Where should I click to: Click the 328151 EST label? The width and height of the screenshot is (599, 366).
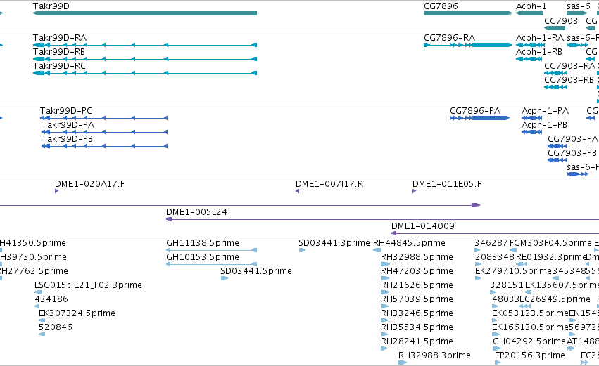[507, 285]
